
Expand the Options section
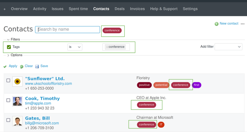[8, 55]
